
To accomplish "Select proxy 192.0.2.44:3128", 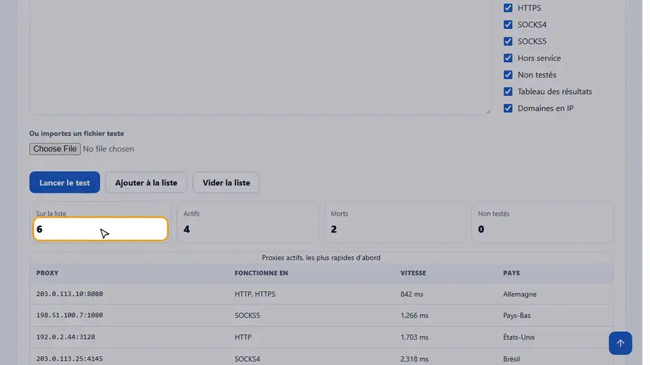I will 66,337.
